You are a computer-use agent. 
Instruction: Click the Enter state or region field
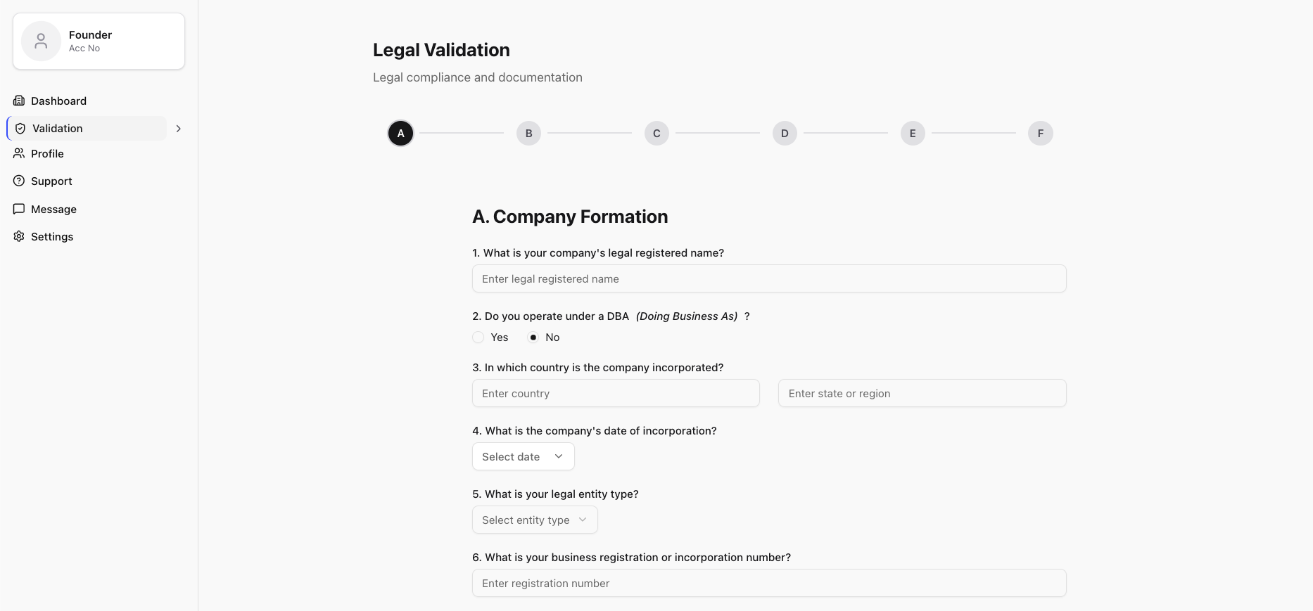[922, 393]
